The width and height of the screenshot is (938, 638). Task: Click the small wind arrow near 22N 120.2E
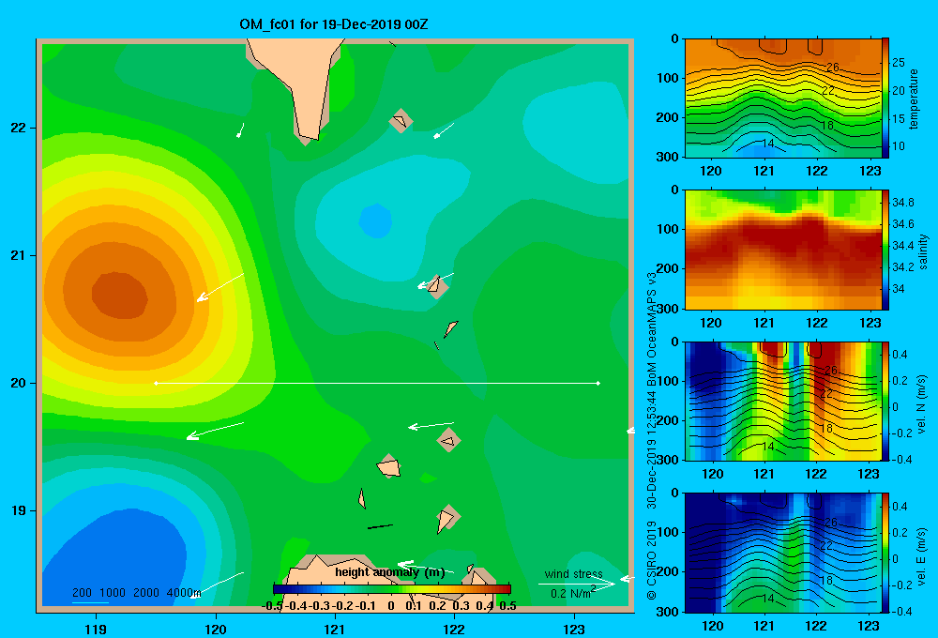[x=240, y=129]
